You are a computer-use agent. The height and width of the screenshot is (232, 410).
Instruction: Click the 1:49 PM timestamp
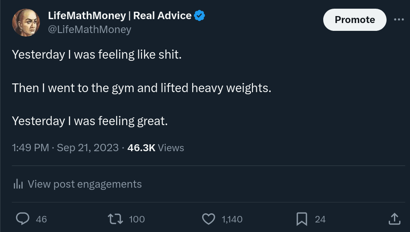coord(30,148)
